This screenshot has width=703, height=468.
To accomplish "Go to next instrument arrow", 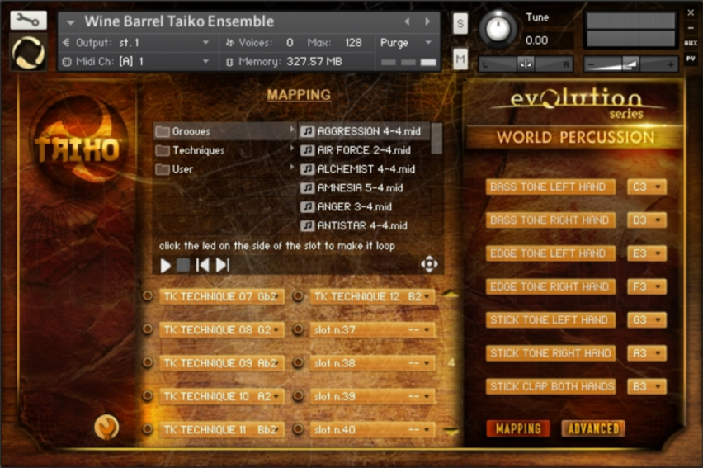I will click(x=427, y=21).
